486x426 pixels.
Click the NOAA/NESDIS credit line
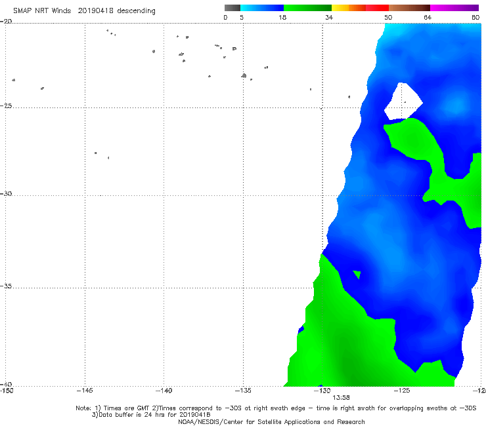(x=271, y=421)
